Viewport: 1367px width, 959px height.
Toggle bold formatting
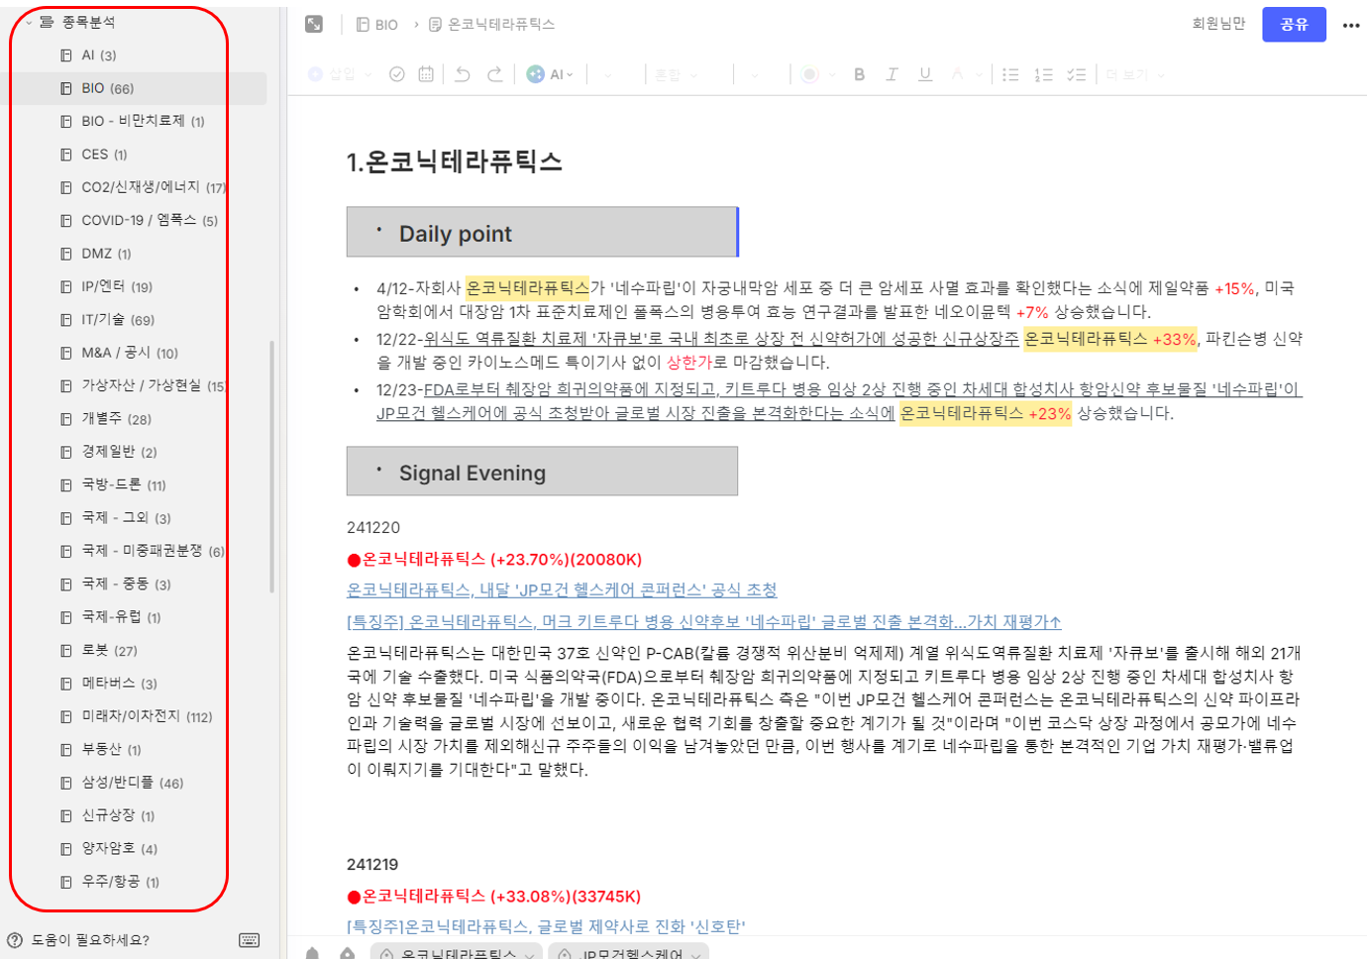pyautogui.click(x=859, y=74)
